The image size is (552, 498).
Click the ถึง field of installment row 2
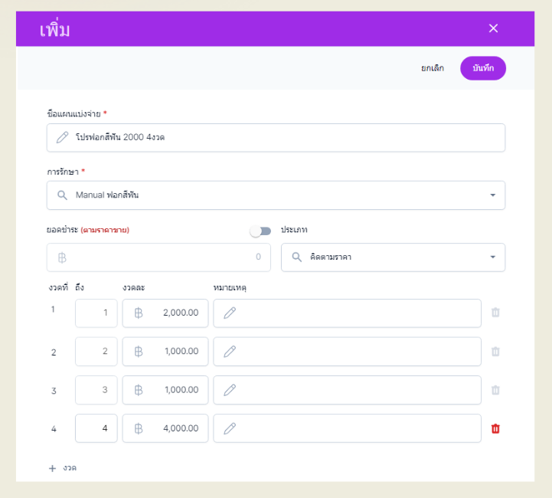[x=96, y=351]
